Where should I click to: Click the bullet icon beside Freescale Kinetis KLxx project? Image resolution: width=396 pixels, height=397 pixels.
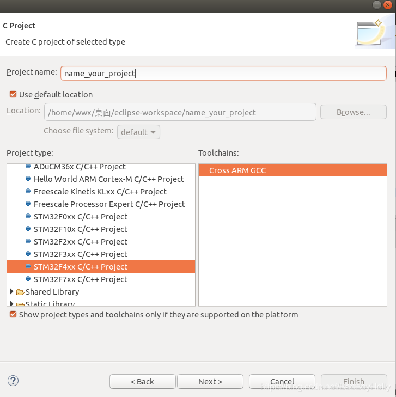(28, 191)
